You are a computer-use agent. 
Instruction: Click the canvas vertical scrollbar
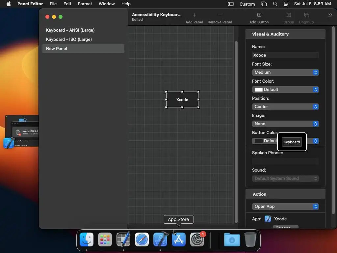[x=236, y=132]
